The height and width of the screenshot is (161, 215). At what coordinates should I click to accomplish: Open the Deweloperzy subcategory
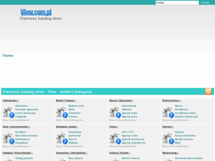[22, 139]
